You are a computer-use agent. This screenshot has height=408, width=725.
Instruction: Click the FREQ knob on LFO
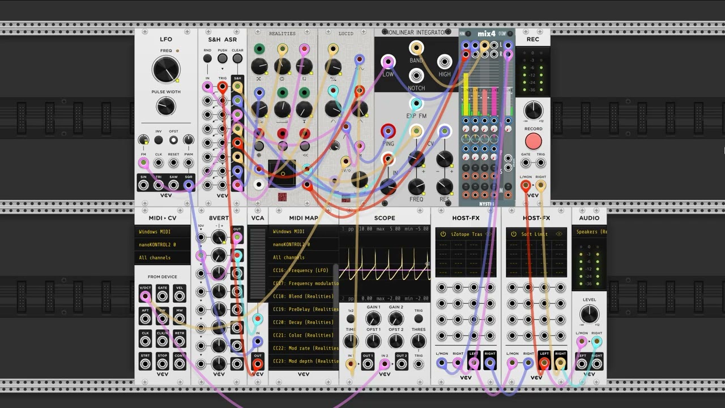point(166,70)
